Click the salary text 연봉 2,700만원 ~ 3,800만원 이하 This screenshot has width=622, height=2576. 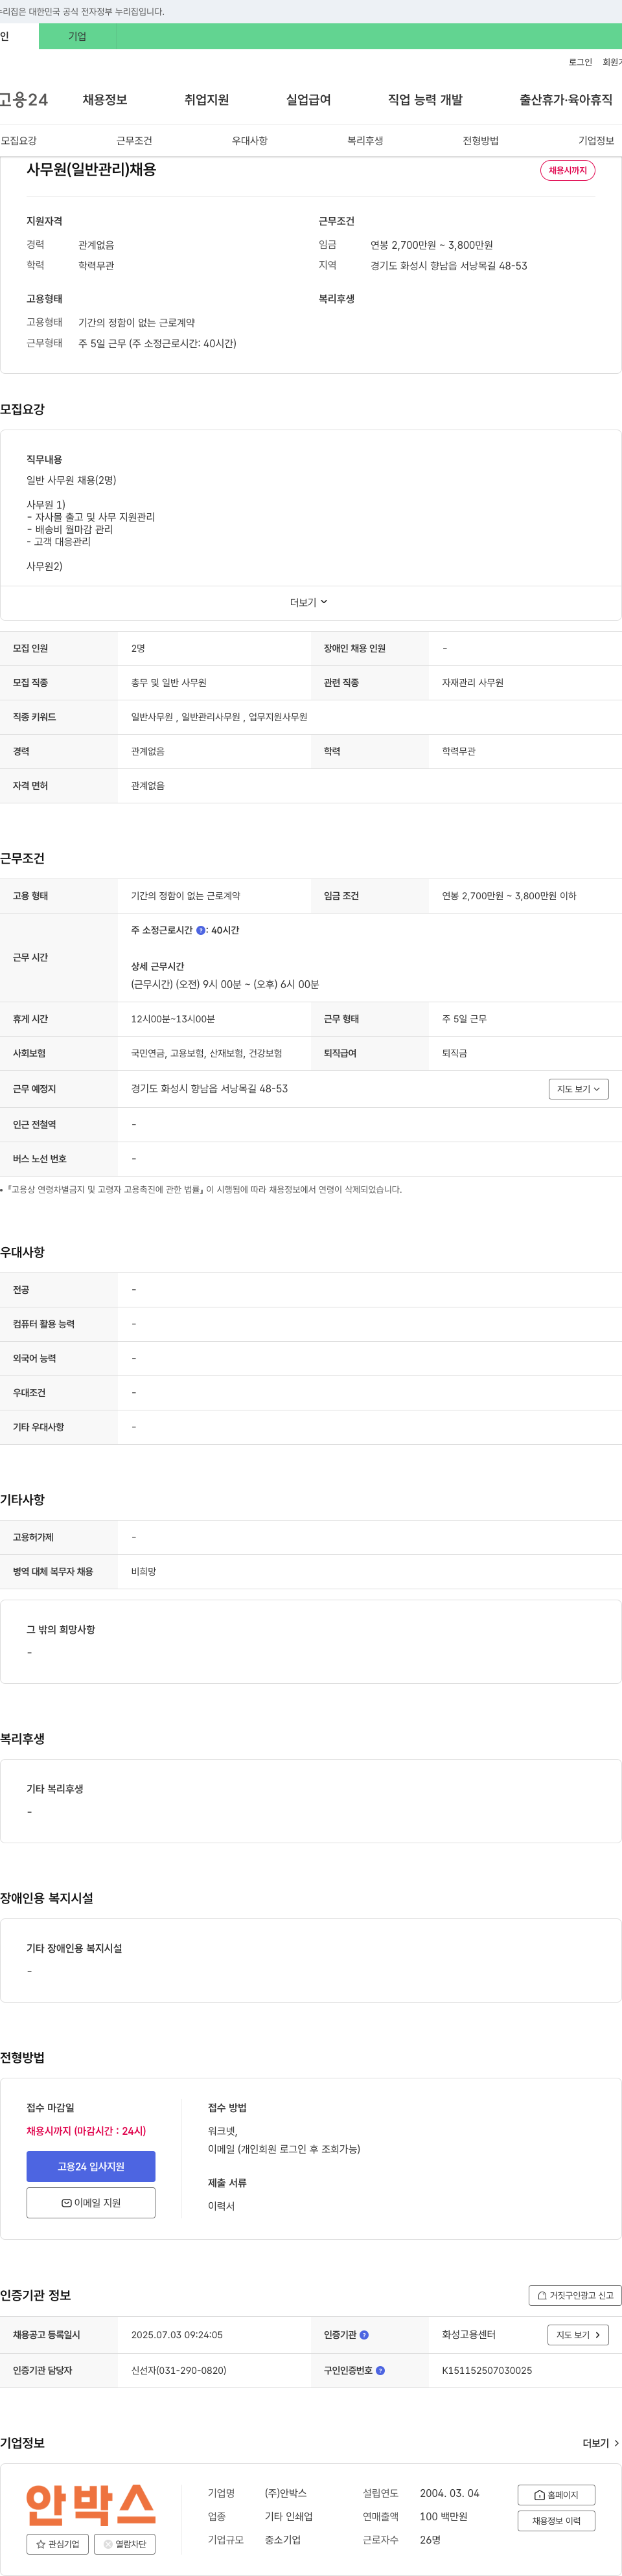(509, 896)
